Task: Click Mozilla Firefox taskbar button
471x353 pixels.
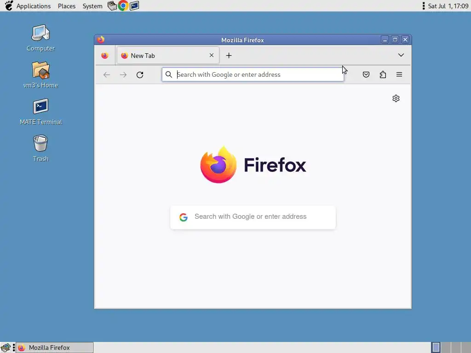Action: (54, 347)
